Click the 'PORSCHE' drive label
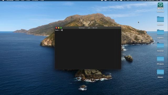 click(x=160, y=11)
